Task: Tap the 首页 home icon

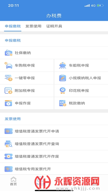Action: pyautogui.click(x=13, y=179)
